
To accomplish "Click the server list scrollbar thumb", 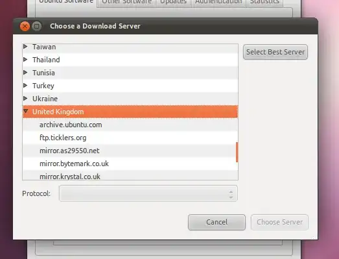I will [x=237, y=152].
